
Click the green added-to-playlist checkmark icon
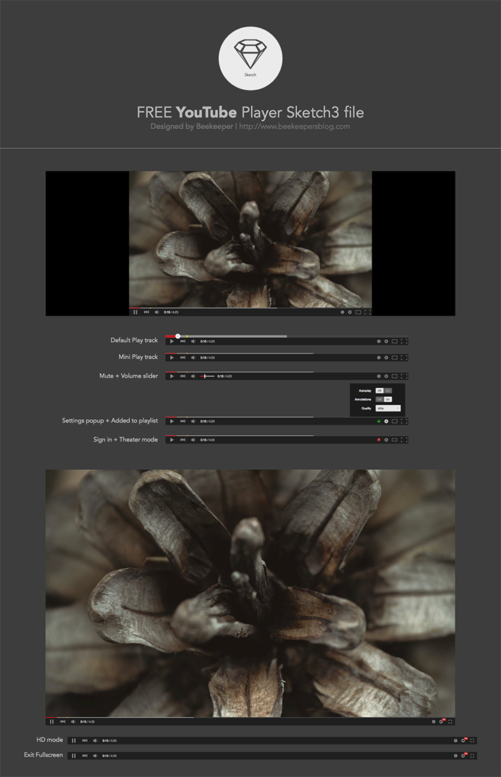(x=378, y=421)
